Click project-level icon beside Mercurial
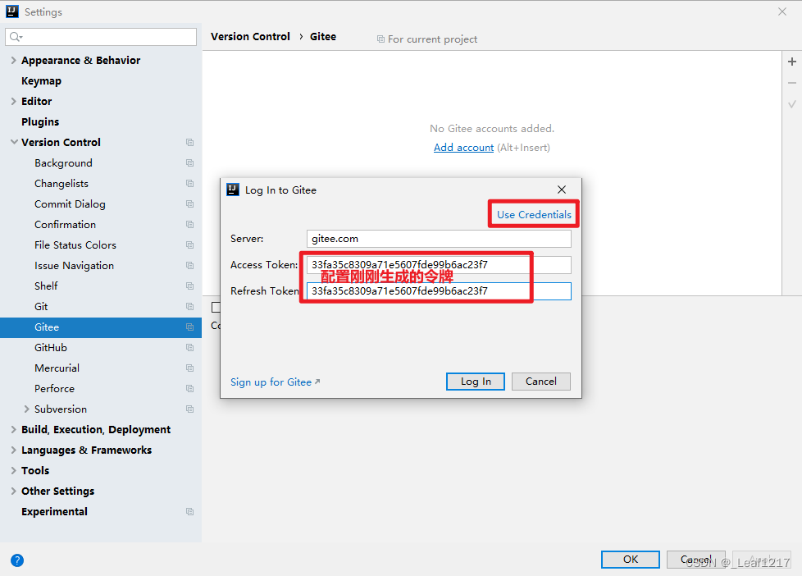This screenshot has height=576, width=802. pos(189,368)
